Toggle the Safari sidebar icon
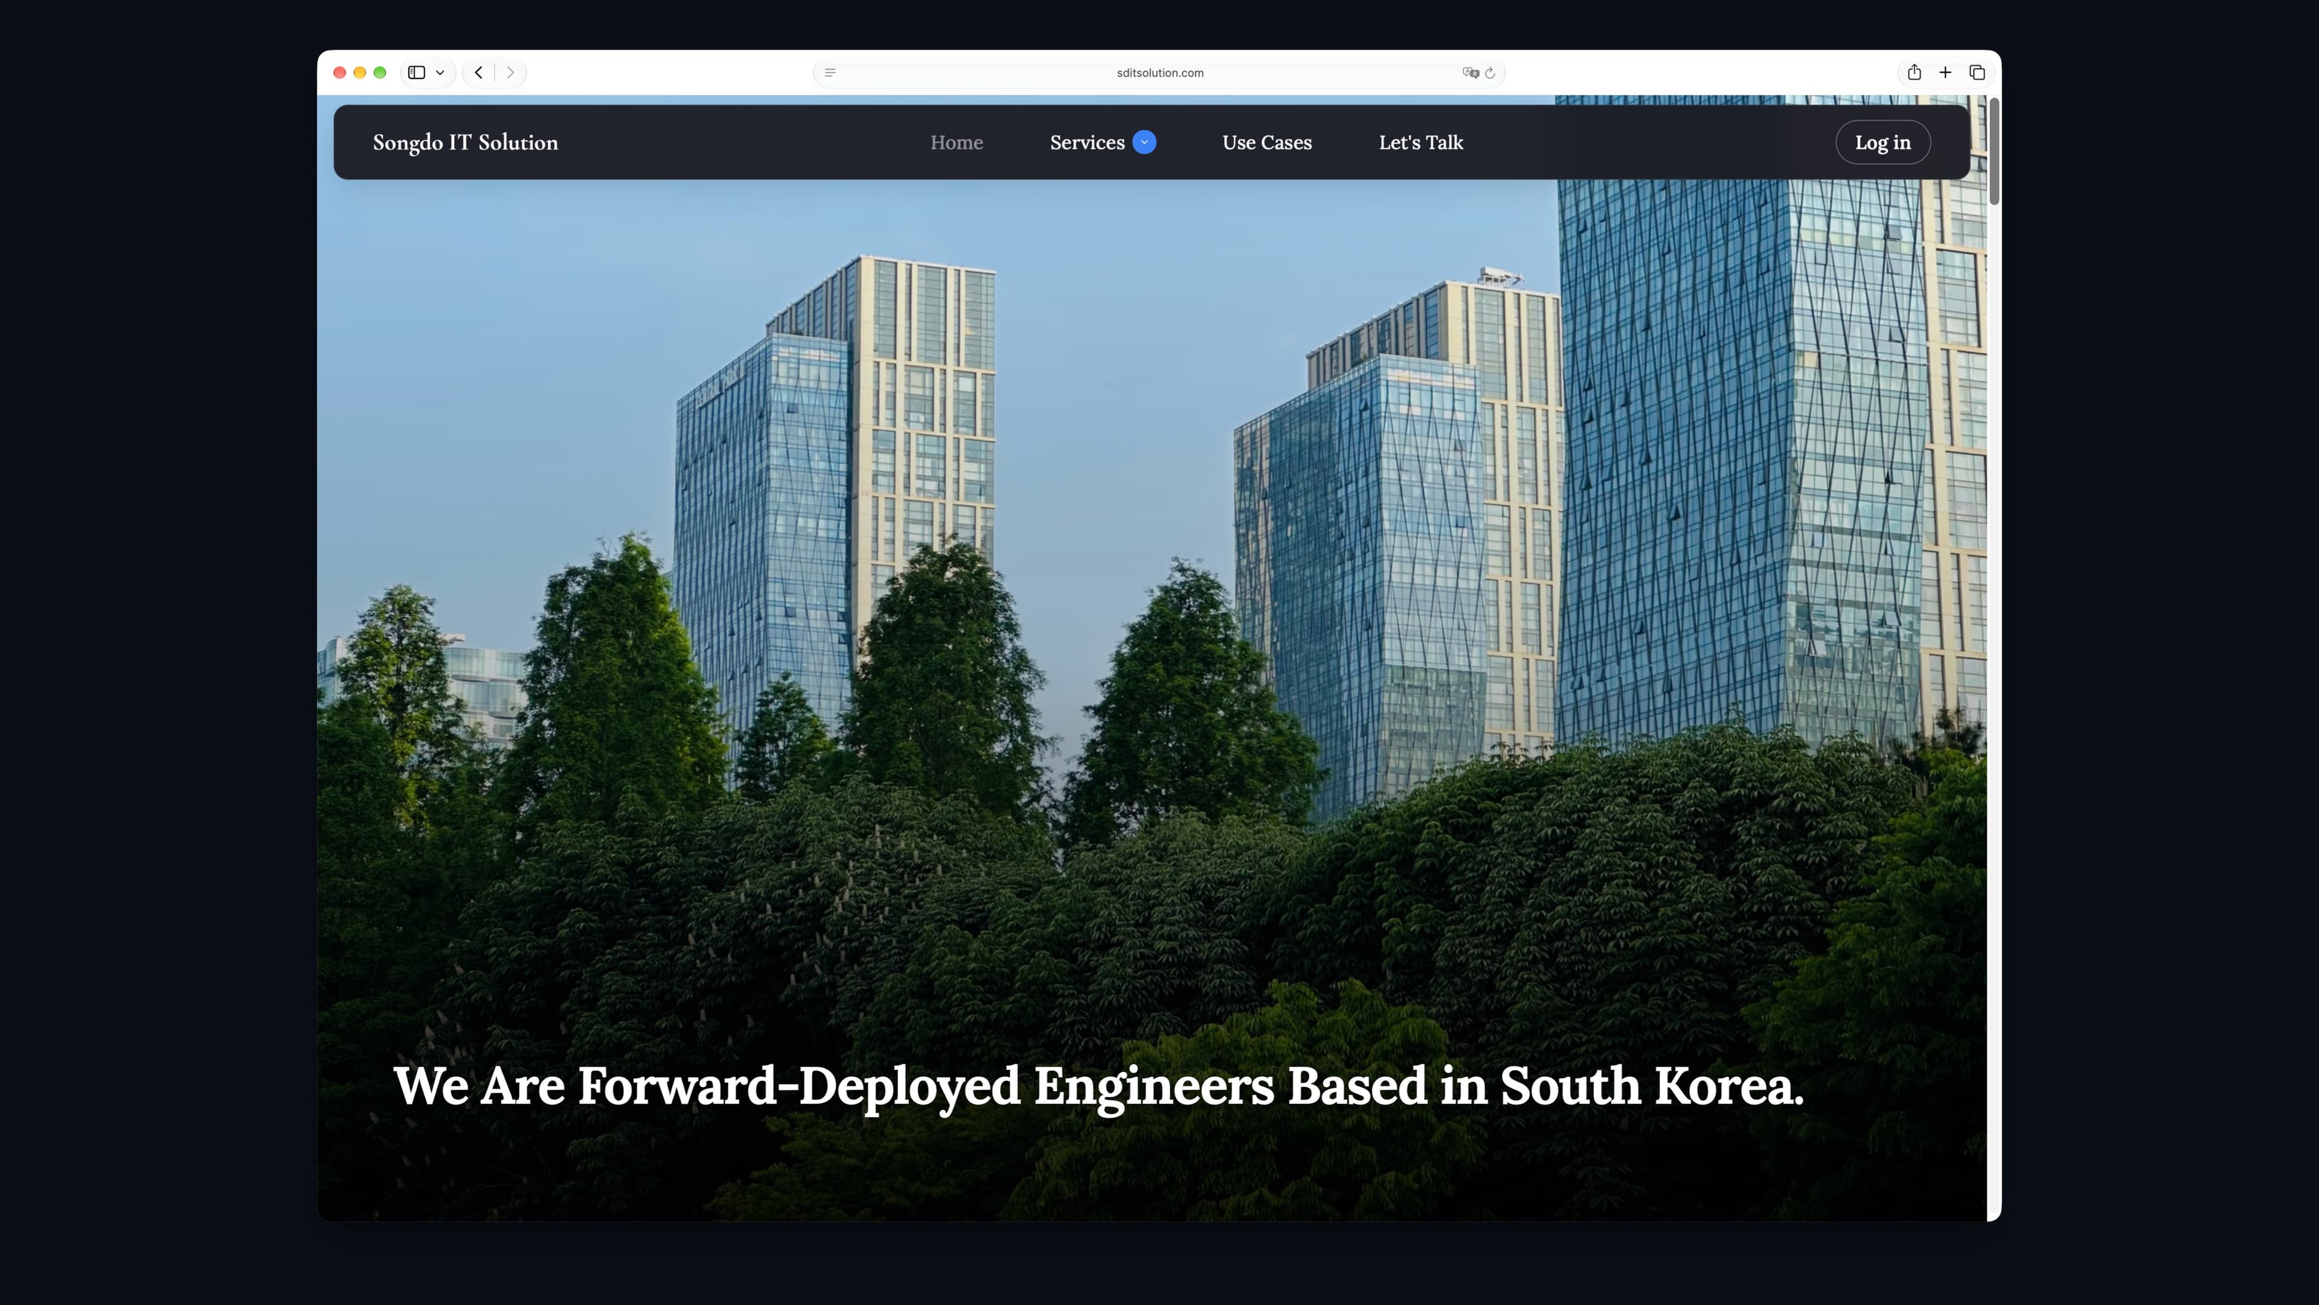This screenshot has width=2319, height=1305. (x=416, y=73)
